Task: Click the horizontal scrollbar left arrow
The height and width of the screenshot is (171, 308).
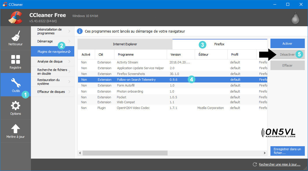Action: pyautogui.click(x=80, y=153)
